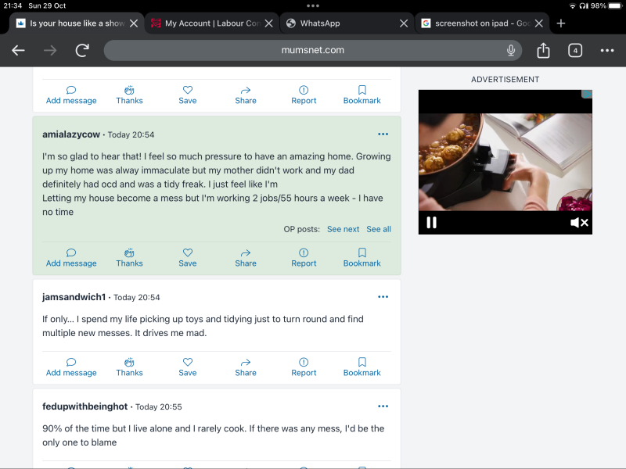Viewport: 626px width, 469px height.
Task: Report amialazycow's post
Action: point(304,257)
